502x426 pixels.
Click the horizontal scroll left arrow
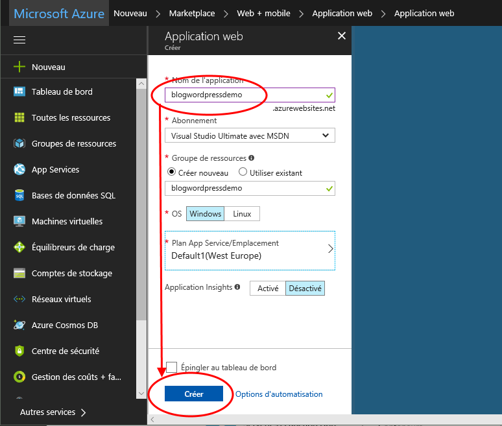(152, 420)
